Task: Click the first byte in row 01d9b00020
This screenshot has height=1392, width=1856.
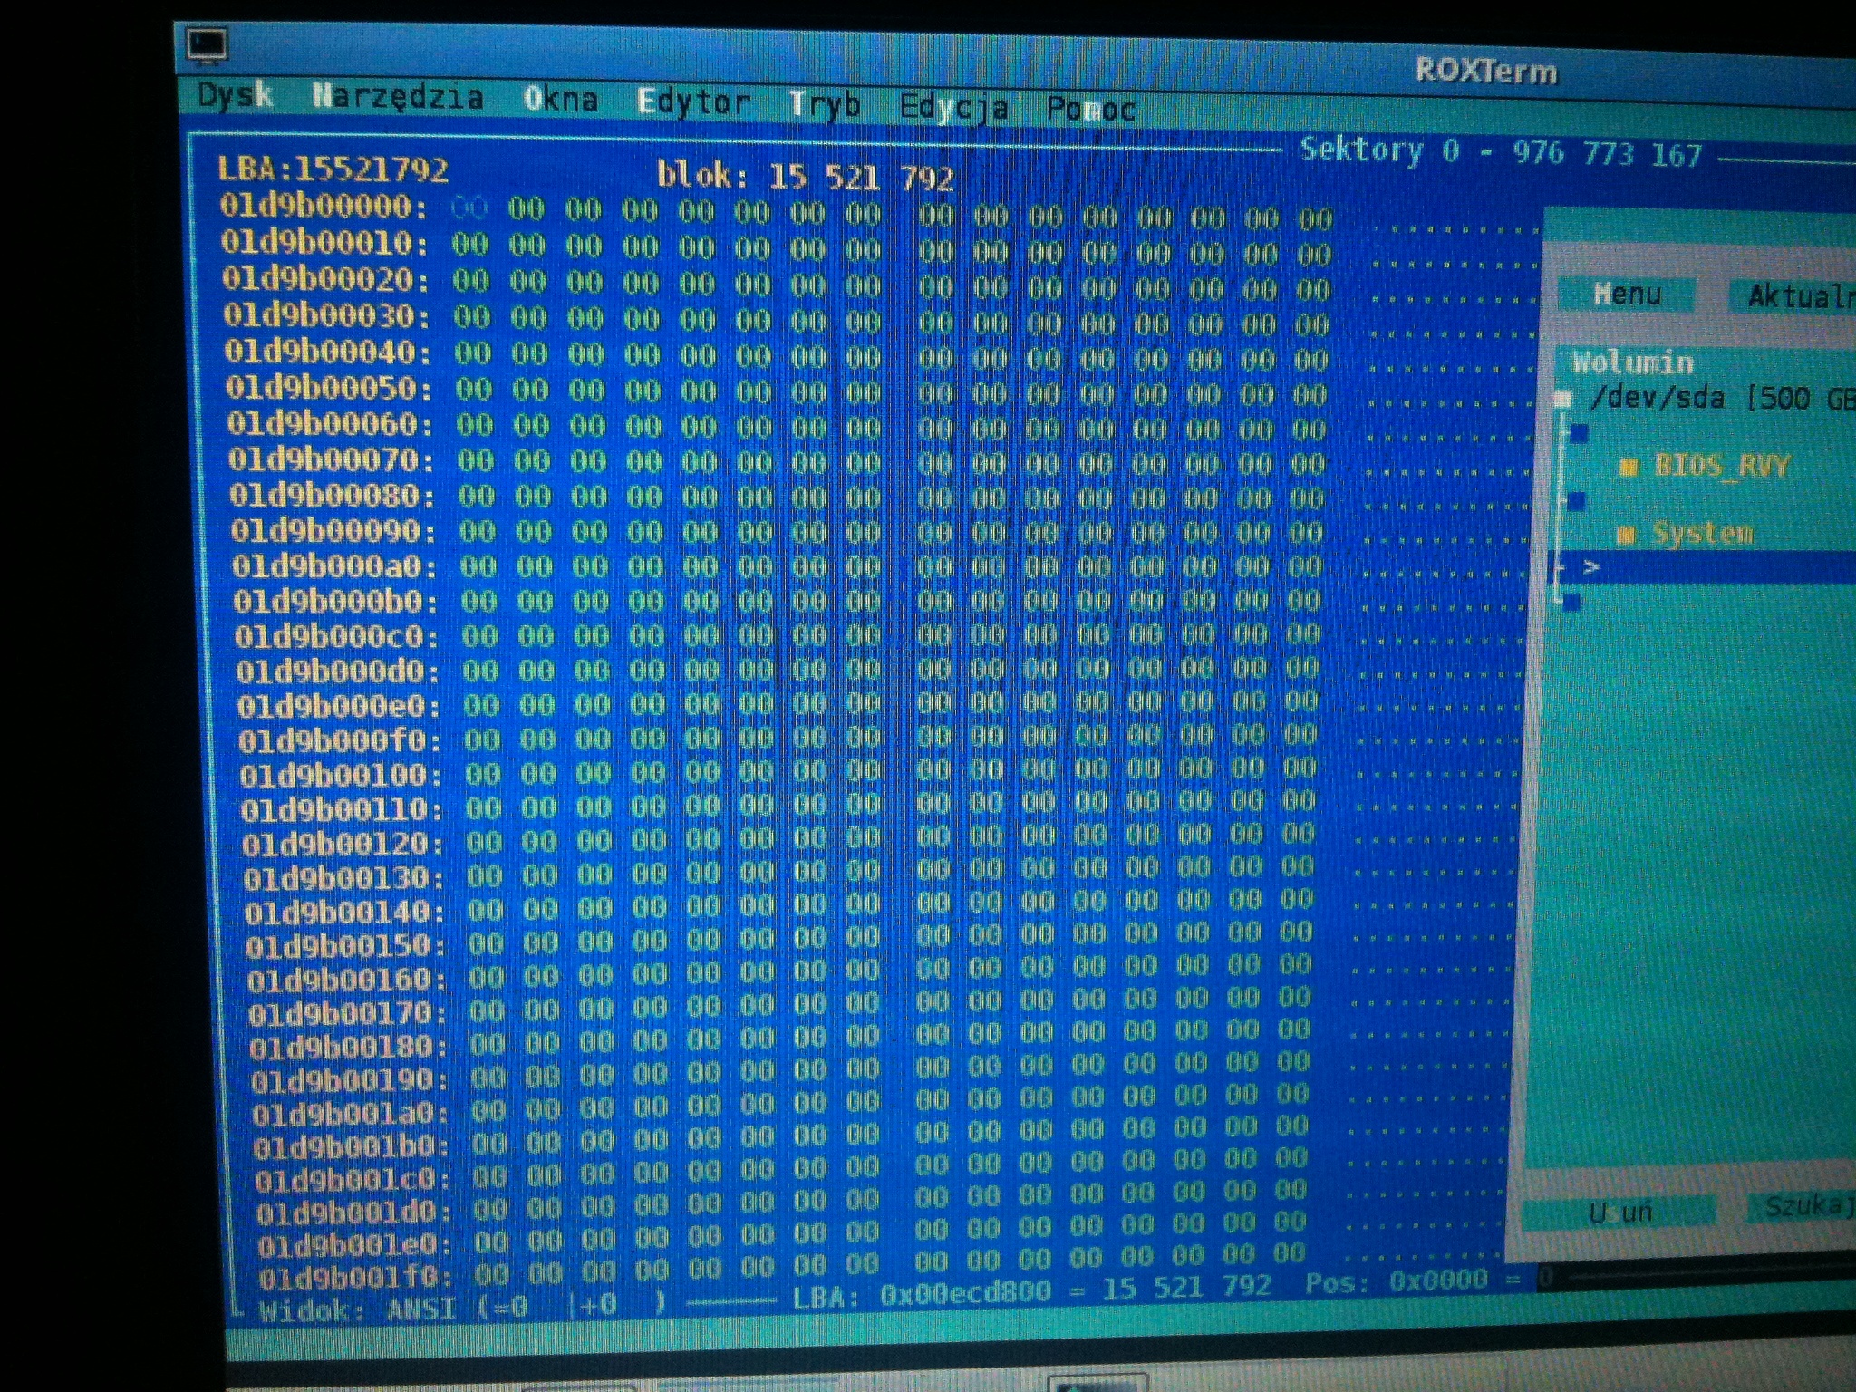Action: click(x=471, y=280)
